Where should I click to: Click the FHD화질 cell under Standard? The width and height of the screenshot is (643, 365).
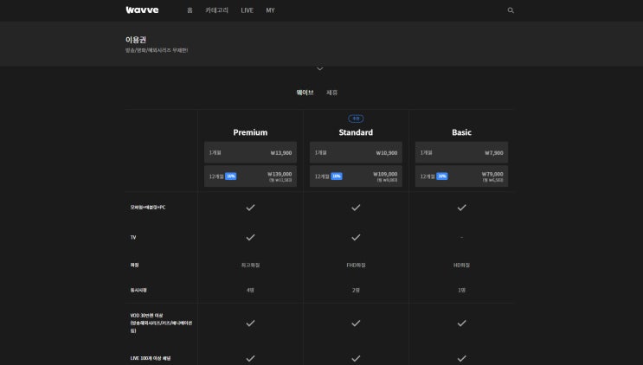coord(356,265)
